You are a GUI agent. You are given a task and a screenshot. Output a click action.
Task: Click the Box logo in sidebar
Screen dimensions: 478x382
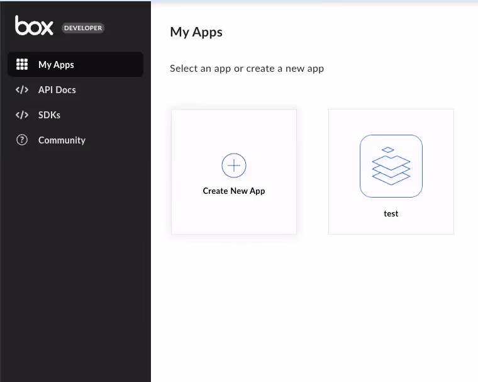34,25
